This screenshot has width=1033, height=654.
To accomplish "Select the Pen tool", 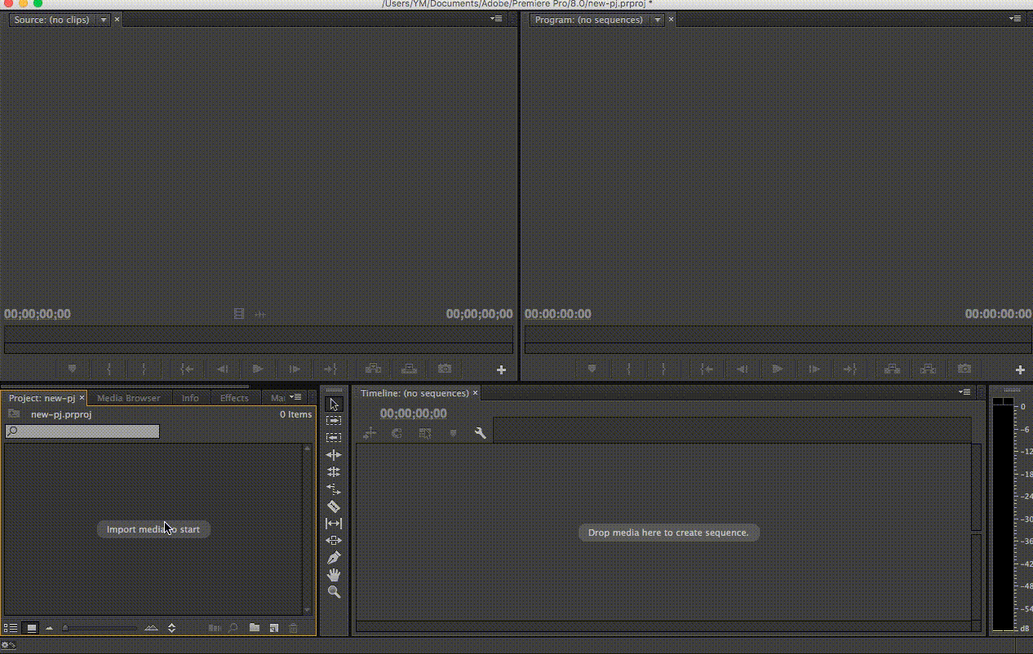I will click(x=334, y=558).
